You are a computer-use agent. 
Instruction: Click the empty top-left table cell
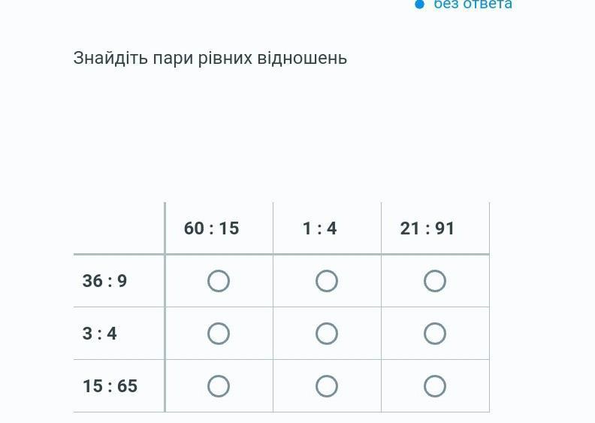pyautogui.click(x=119, y=228)
